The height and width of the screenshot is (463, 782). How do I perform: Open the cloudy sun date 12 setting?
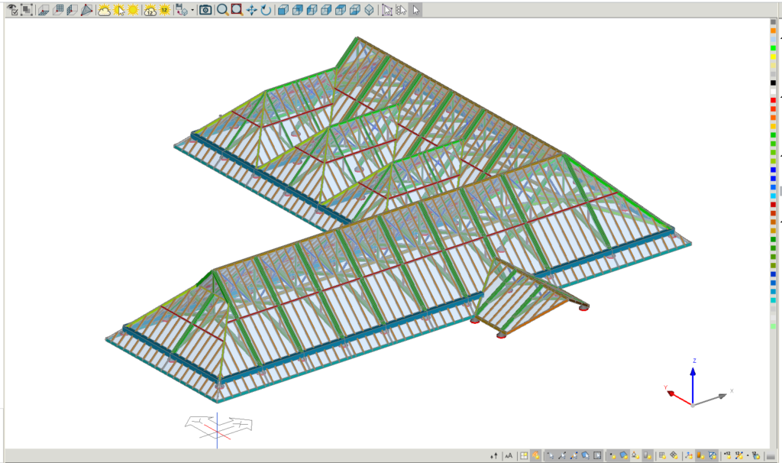click(150, 10)
